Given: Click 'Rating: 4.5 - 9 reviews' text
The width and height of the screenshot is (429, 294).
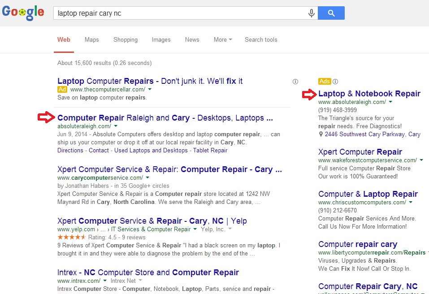Looking at the screenshot, I should (117, 238).
